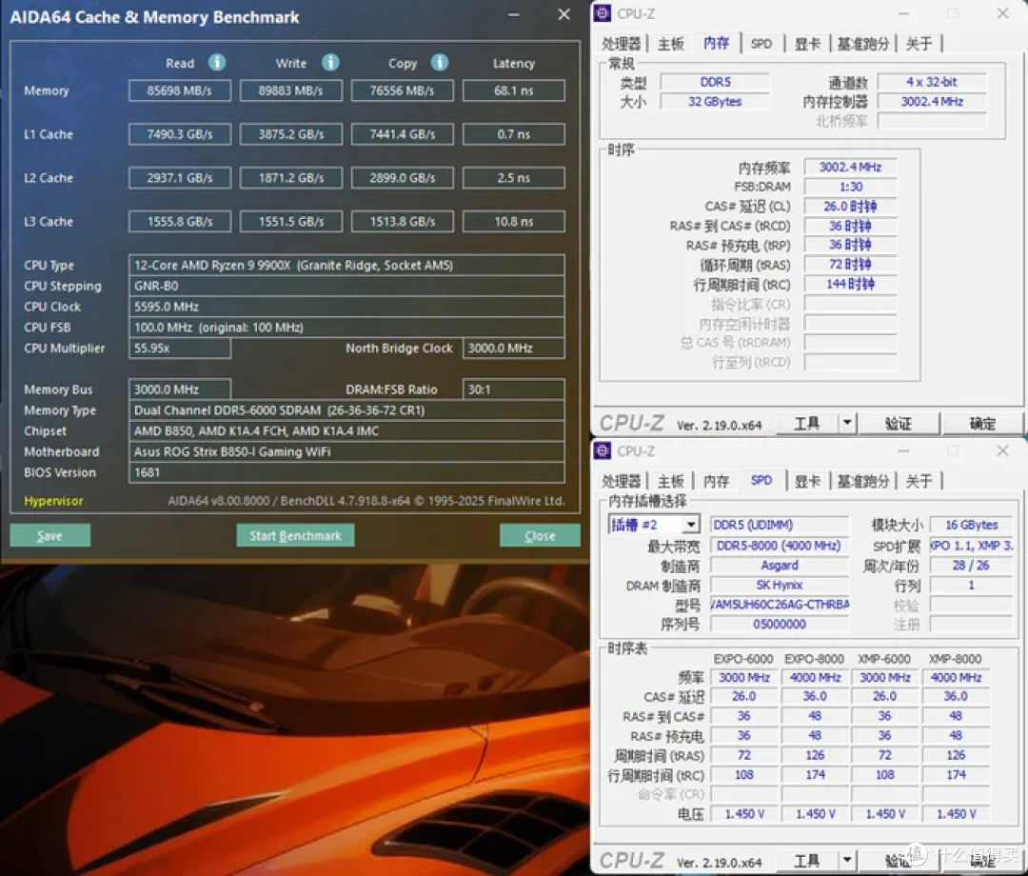Open 显卡 tab in upper CPU-Z window
Screen dimensions: 1028x876
808,44
